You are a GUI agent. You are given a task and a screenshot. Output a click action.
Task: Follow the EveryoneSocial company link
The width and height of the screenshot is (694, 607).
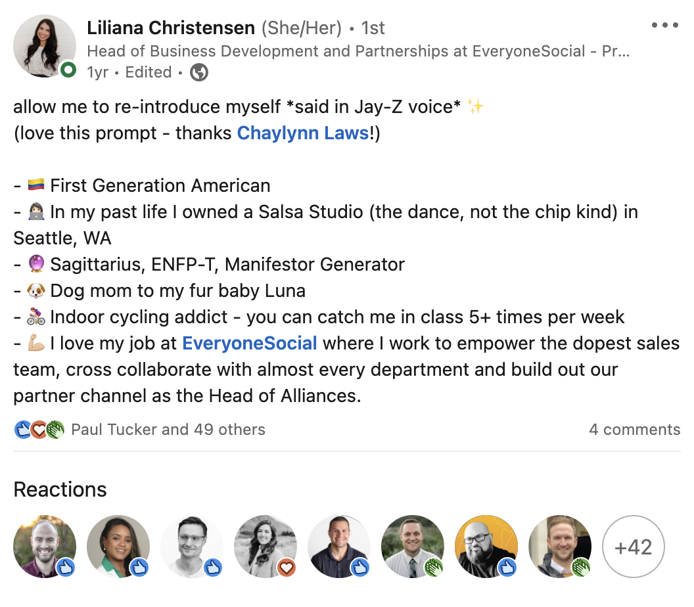click(x=250, y=343)
